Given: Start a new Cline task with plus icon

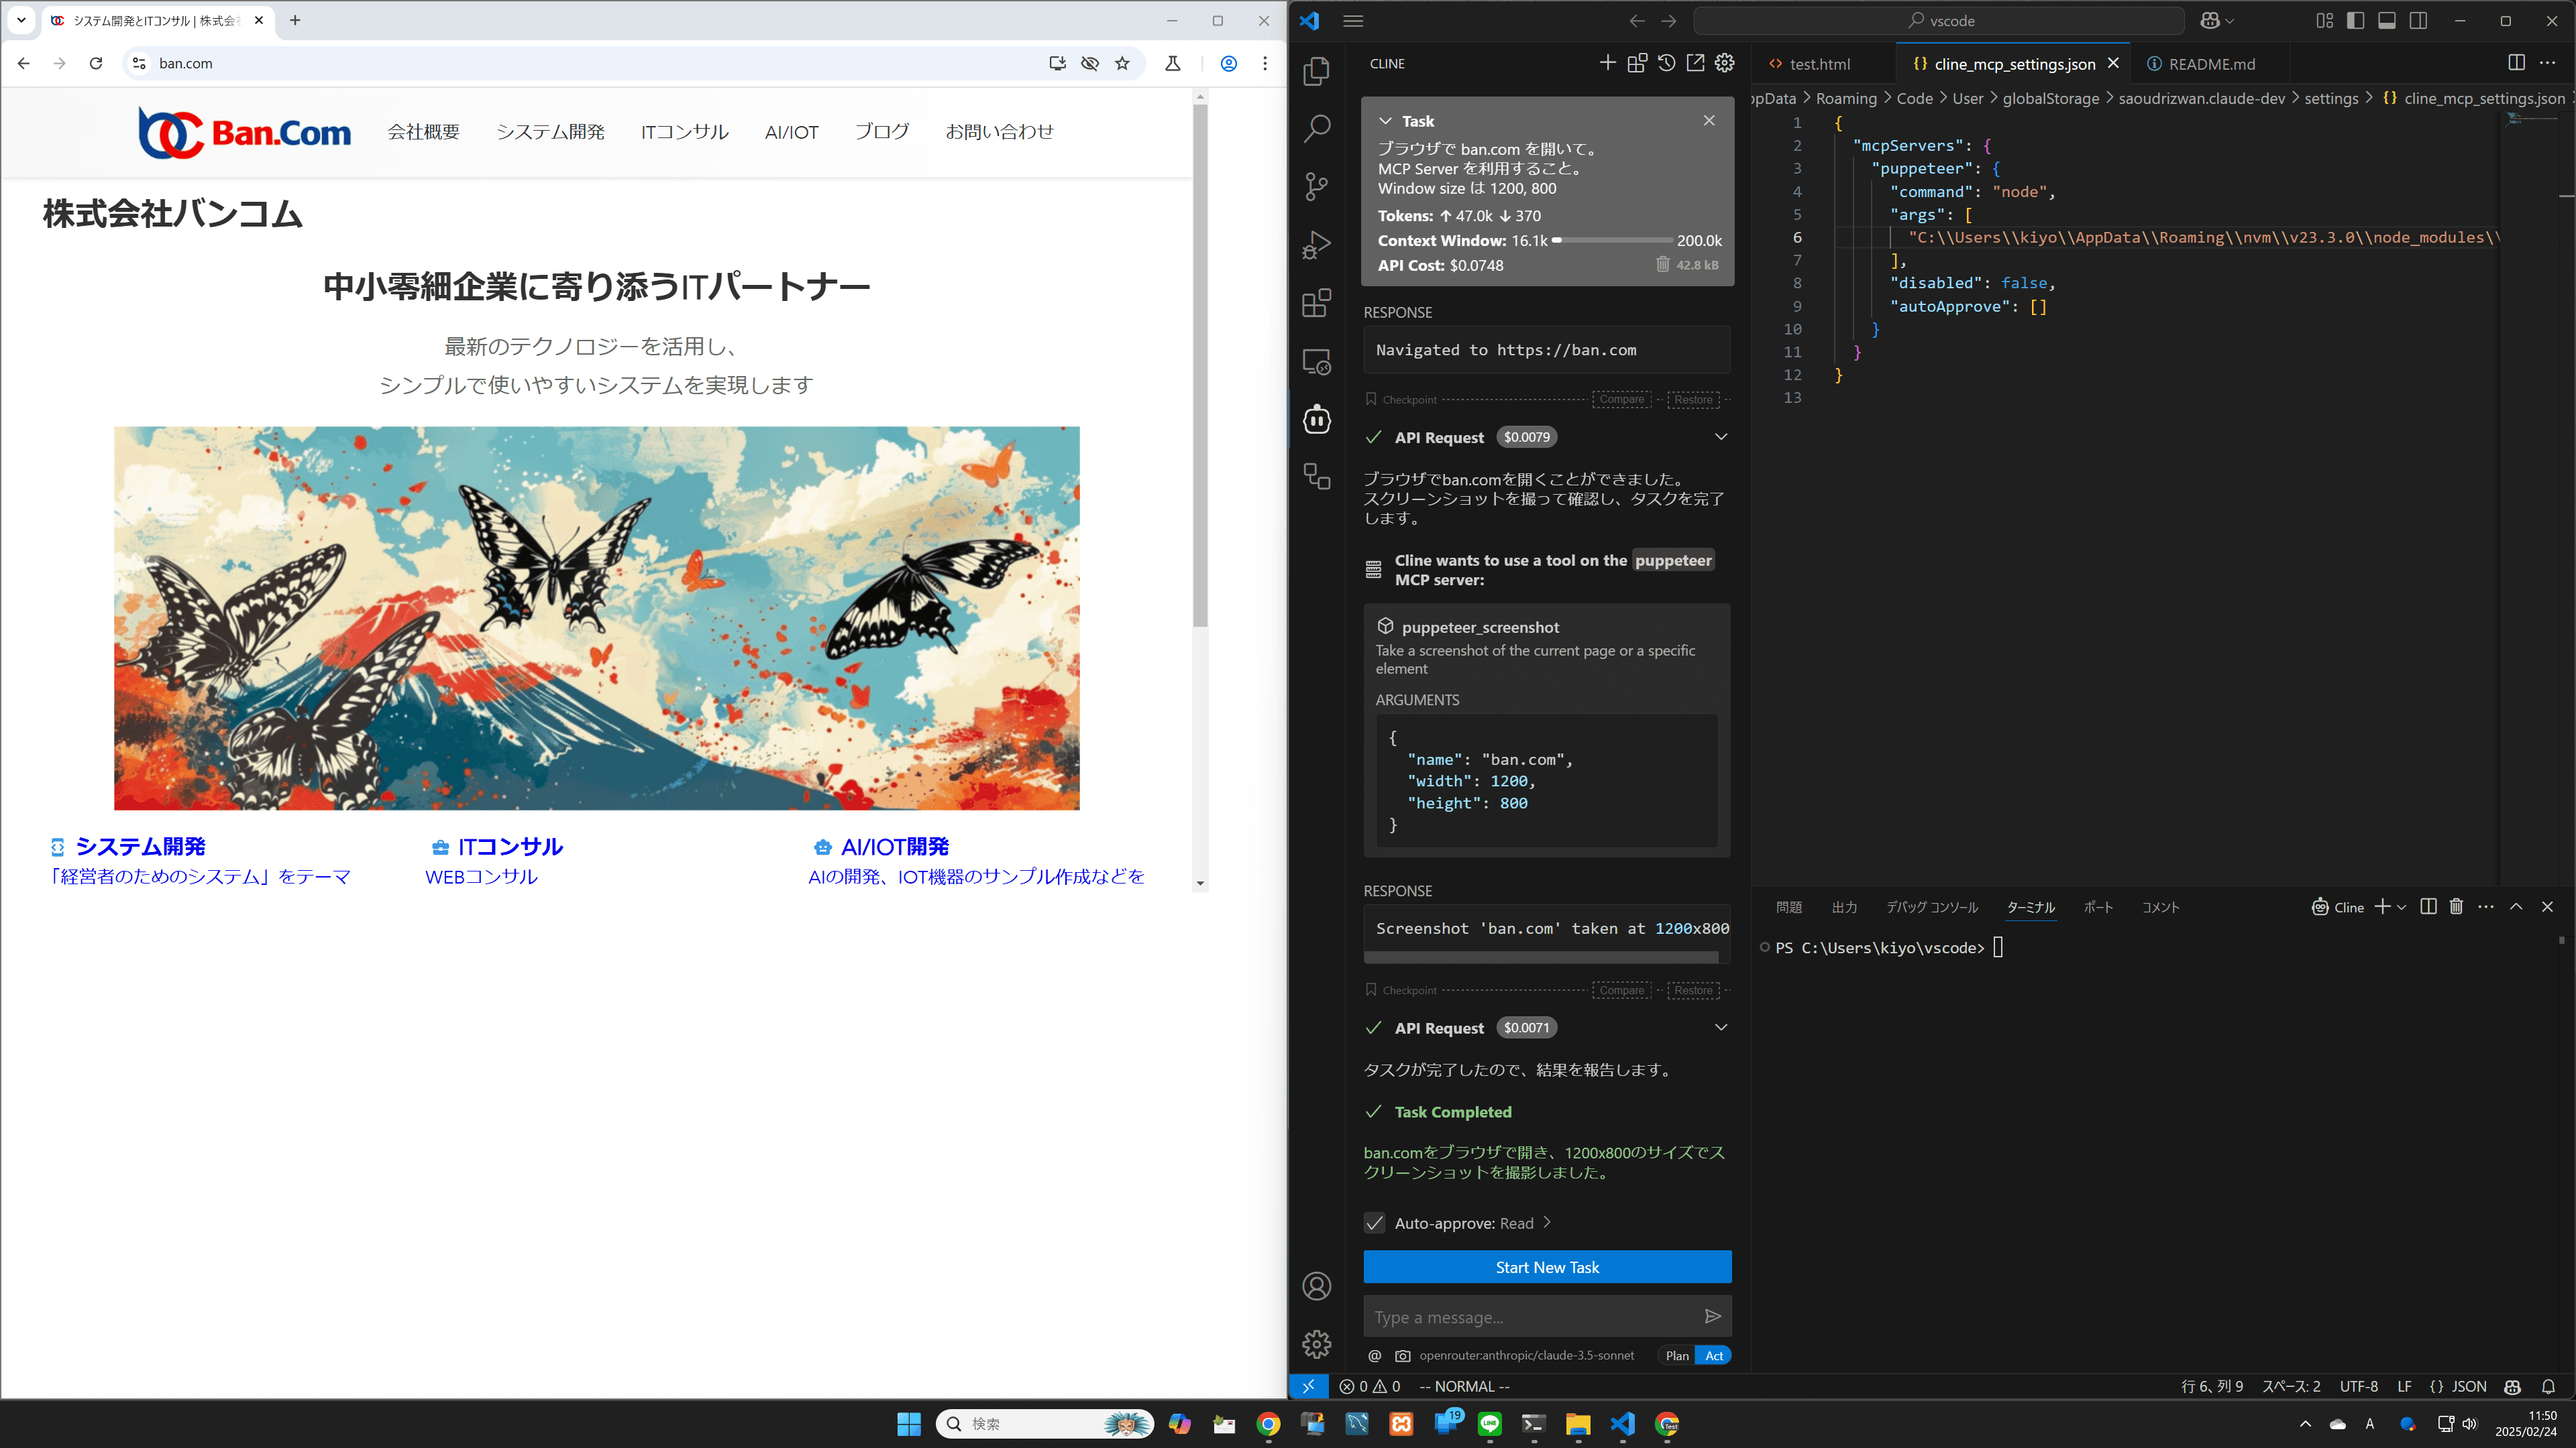Looking at the screenshot, I should click(1608, 62).
